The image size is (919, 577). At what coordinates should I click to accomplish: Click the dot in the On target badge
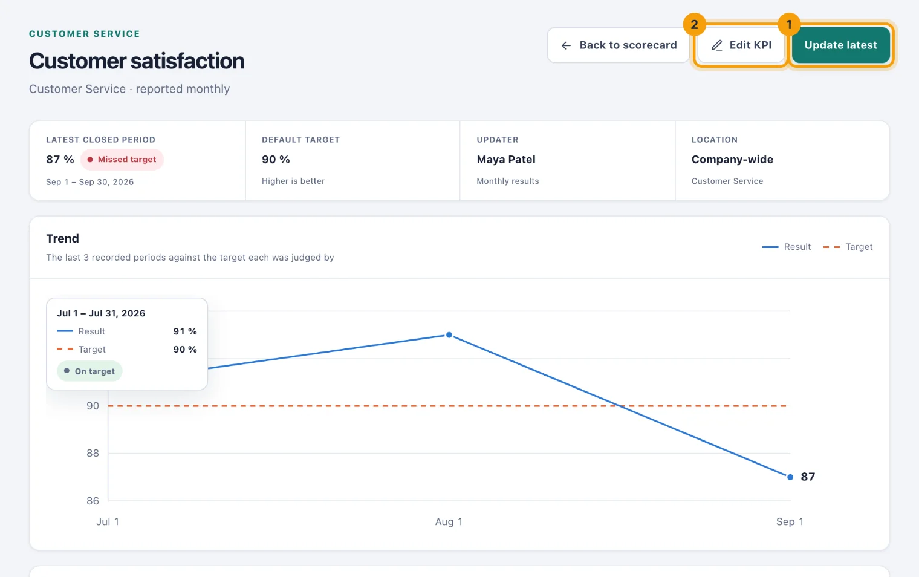[67, 371]
